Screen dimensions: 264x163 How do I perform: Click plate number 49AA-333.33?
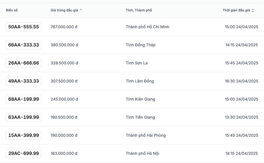pos(23,81)
